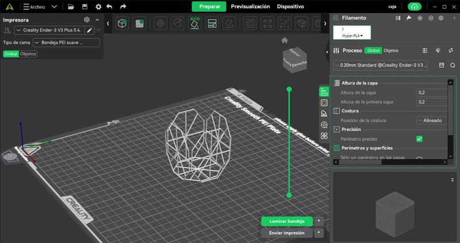Viewport: 460px width, 243px height.
Task: Select Global in the Proceso section
Action: coord(373,51)
